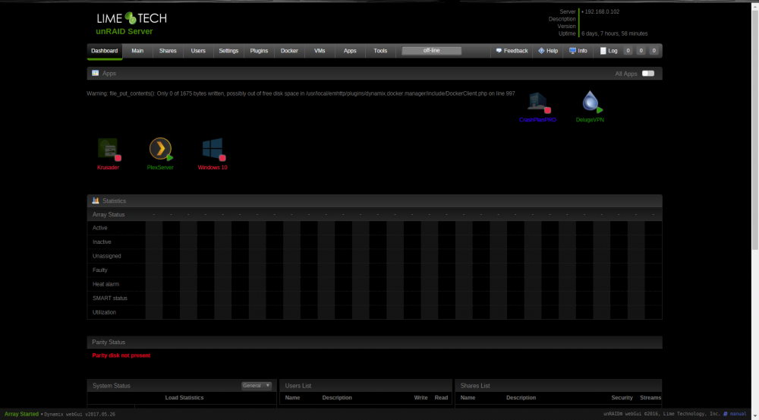Go to the VMs tab

point(320,51)
